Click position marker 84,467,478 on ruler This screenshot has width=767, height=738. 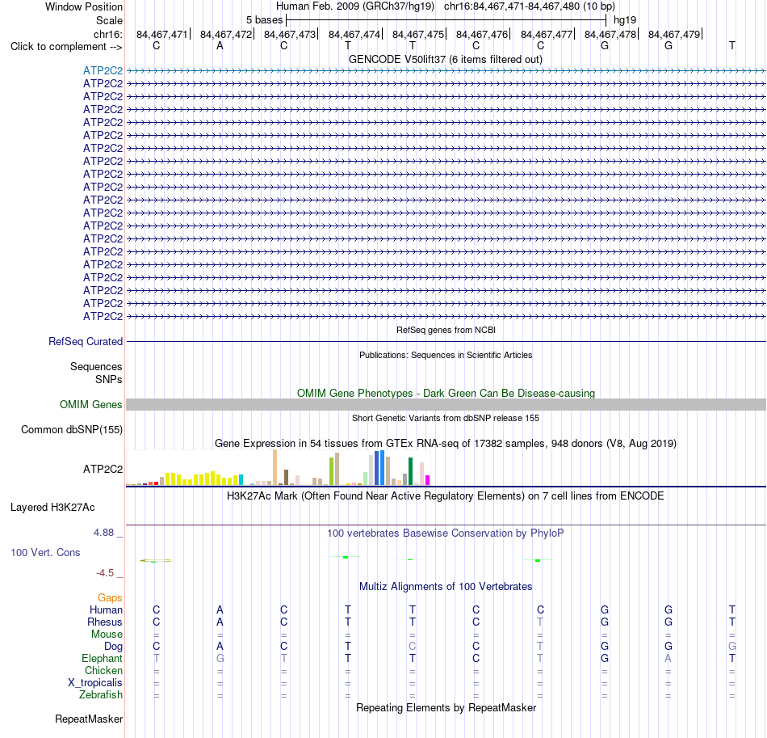[x=610, y=34]
